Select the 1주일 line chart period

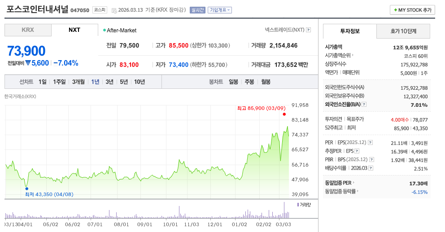click(59, 82)
